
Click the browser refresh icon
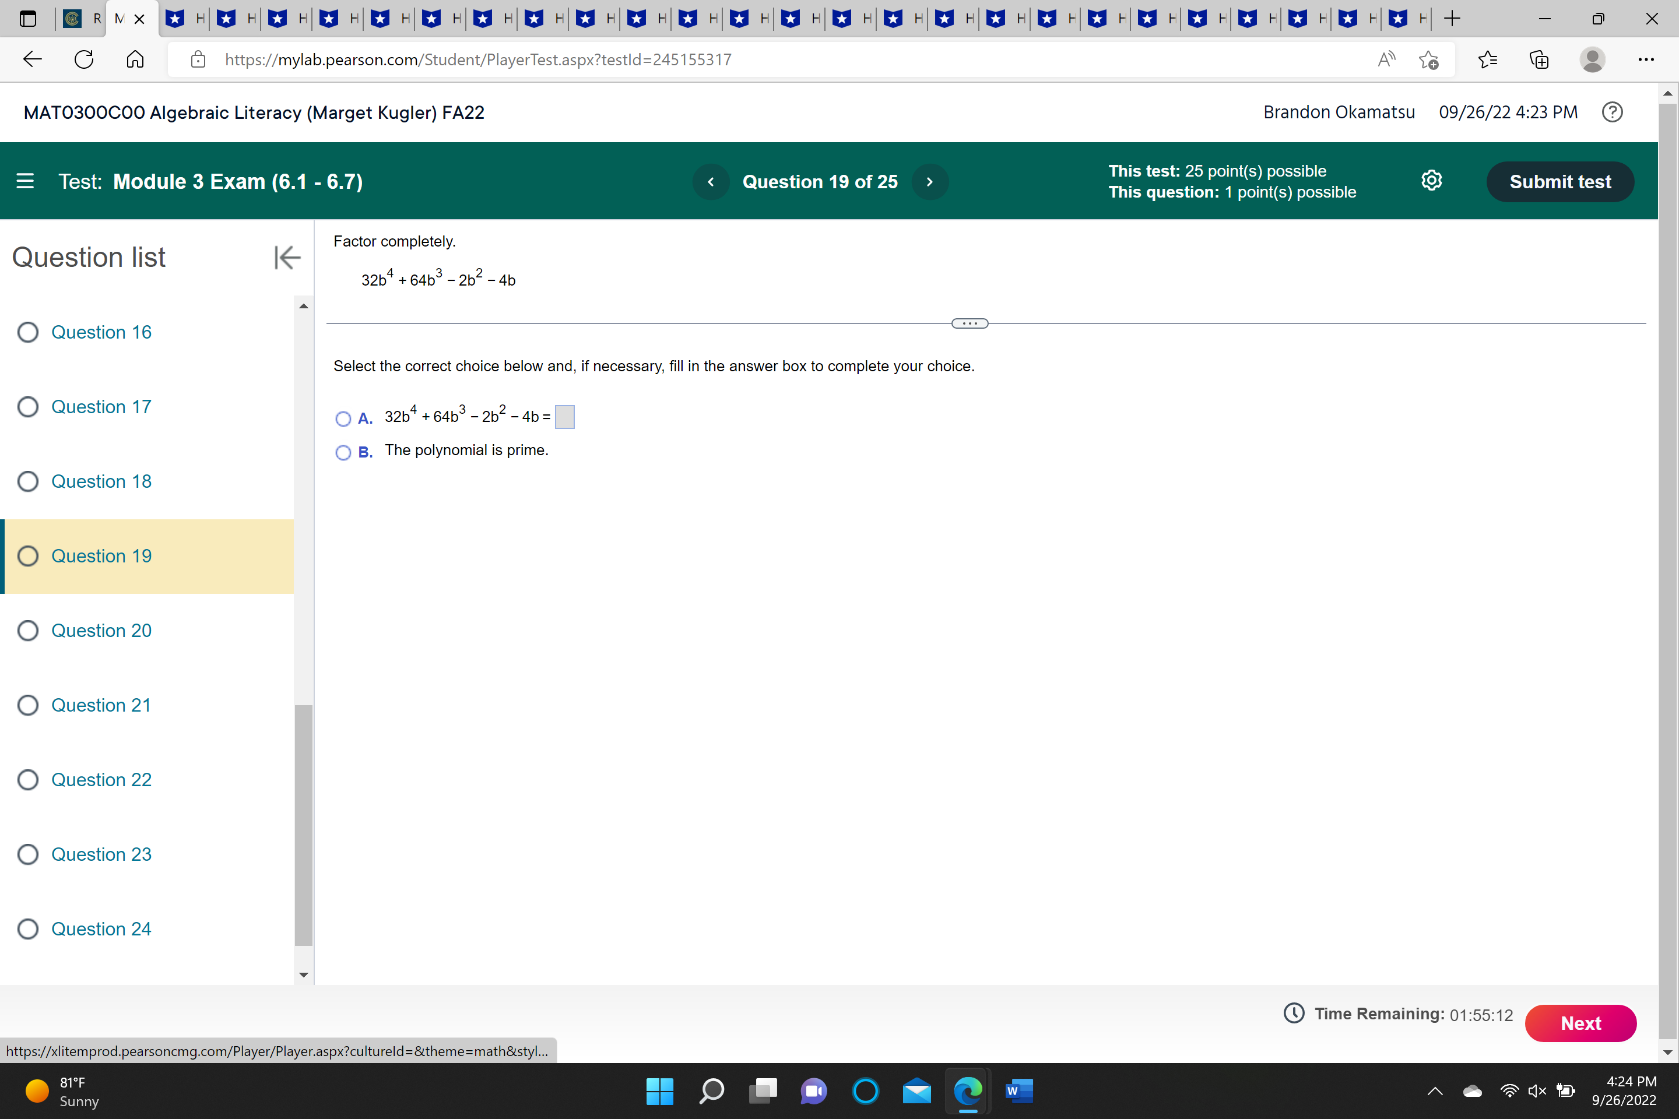[84, 59]
